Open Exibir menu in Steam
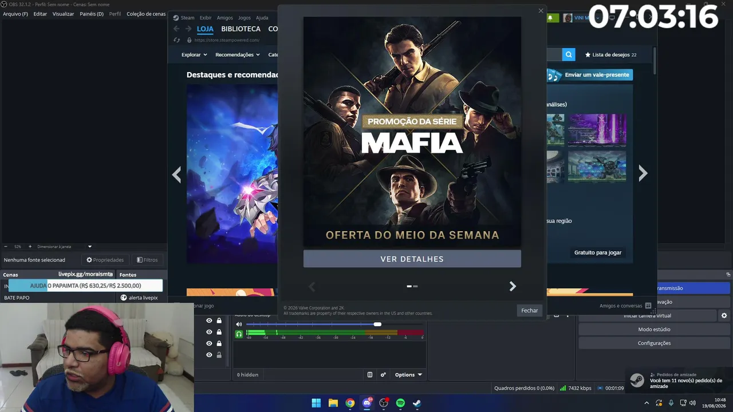 click(206, 18)
